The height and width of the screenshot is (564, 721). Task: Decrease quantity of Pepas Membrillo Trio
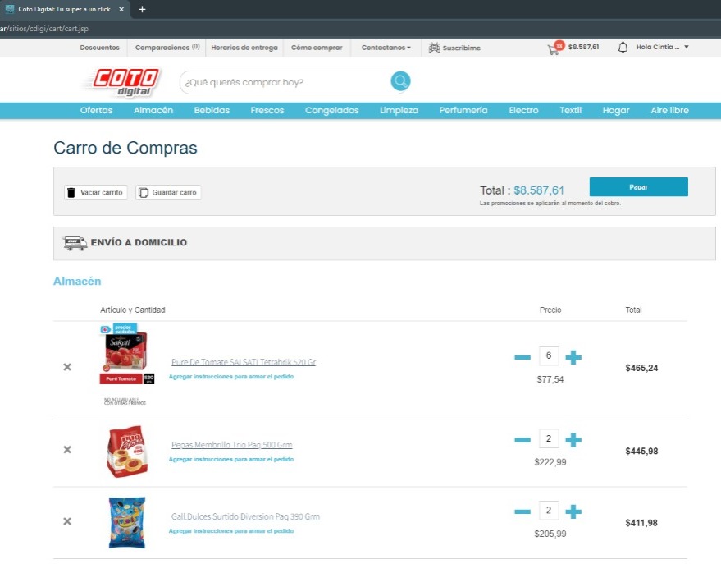click(x=522, y=440)
